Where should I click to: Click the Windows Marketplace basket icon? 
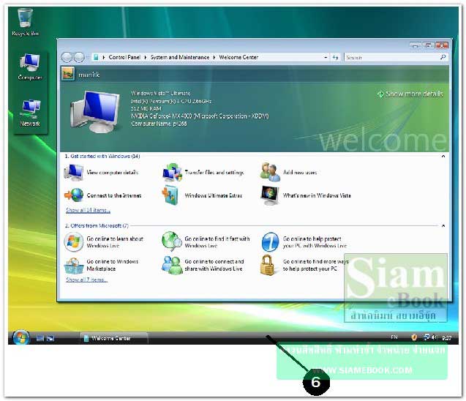coord(73,266)
